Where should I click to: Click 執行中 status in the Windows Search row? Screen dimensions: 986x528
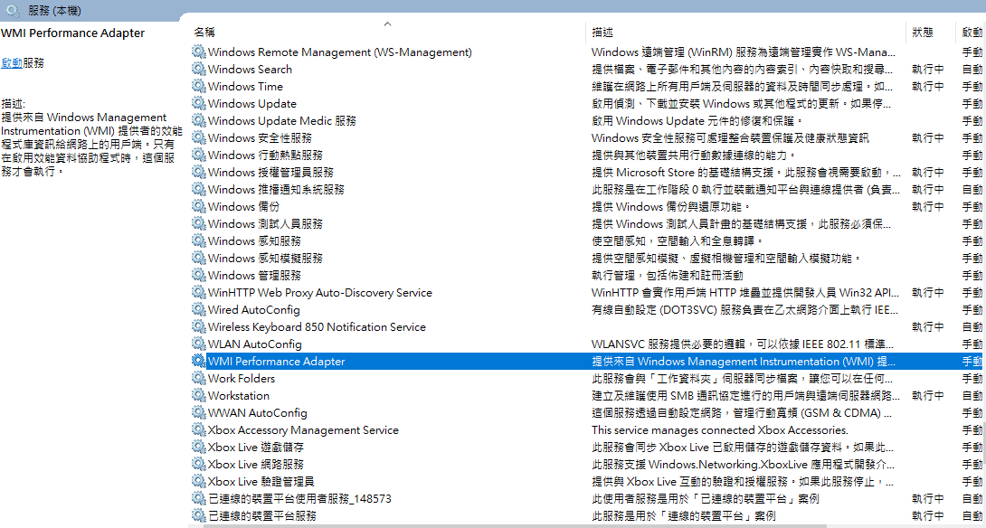(928, 69)
